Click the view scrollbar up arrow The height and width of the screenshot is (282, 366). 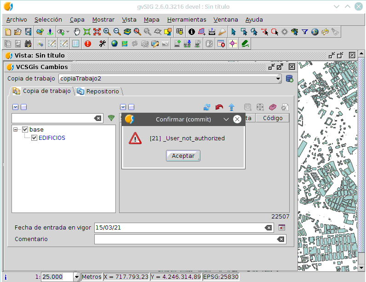point(361,53)
